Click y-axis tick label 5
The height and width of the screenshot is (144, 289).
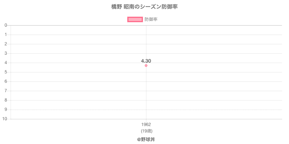[6, 72]
